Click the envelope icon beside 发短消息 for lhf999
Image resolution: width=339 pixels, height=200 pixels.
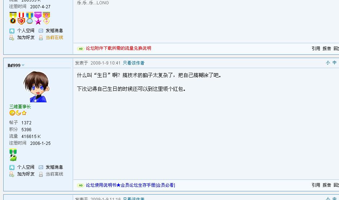tap(41, 167)
